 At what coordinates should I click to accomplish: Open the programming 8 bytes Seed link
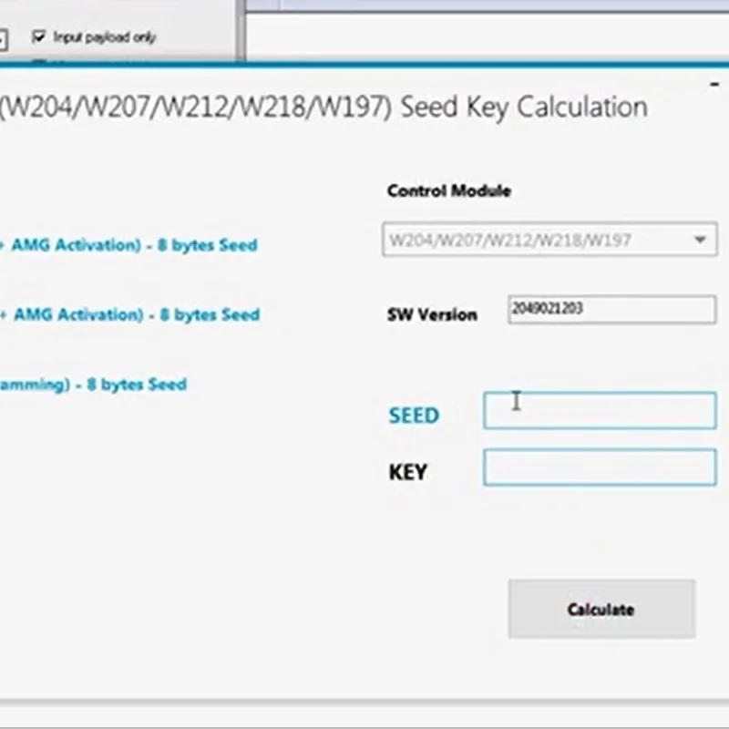[93, 385]
